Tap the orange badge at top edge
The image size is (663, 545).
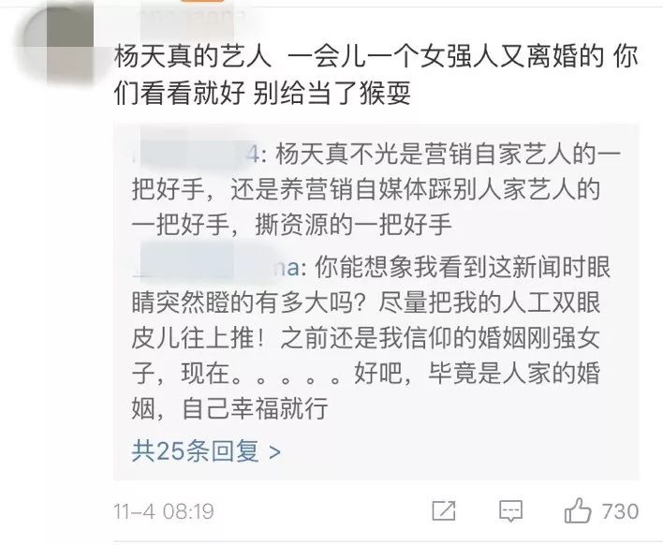pos(202,1)
